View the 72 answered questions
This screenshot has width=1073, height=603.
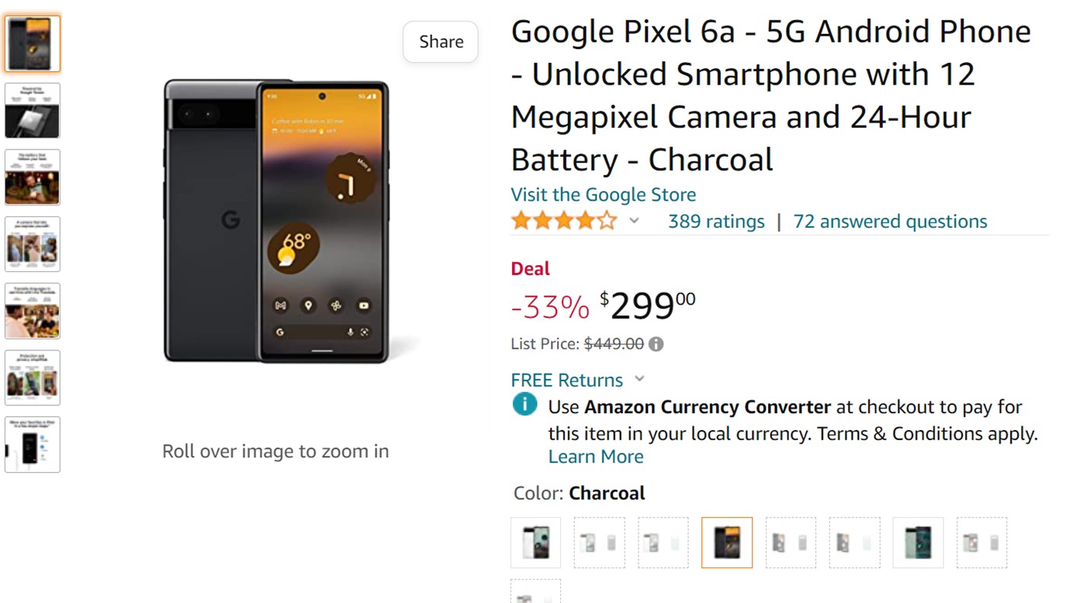890,222
